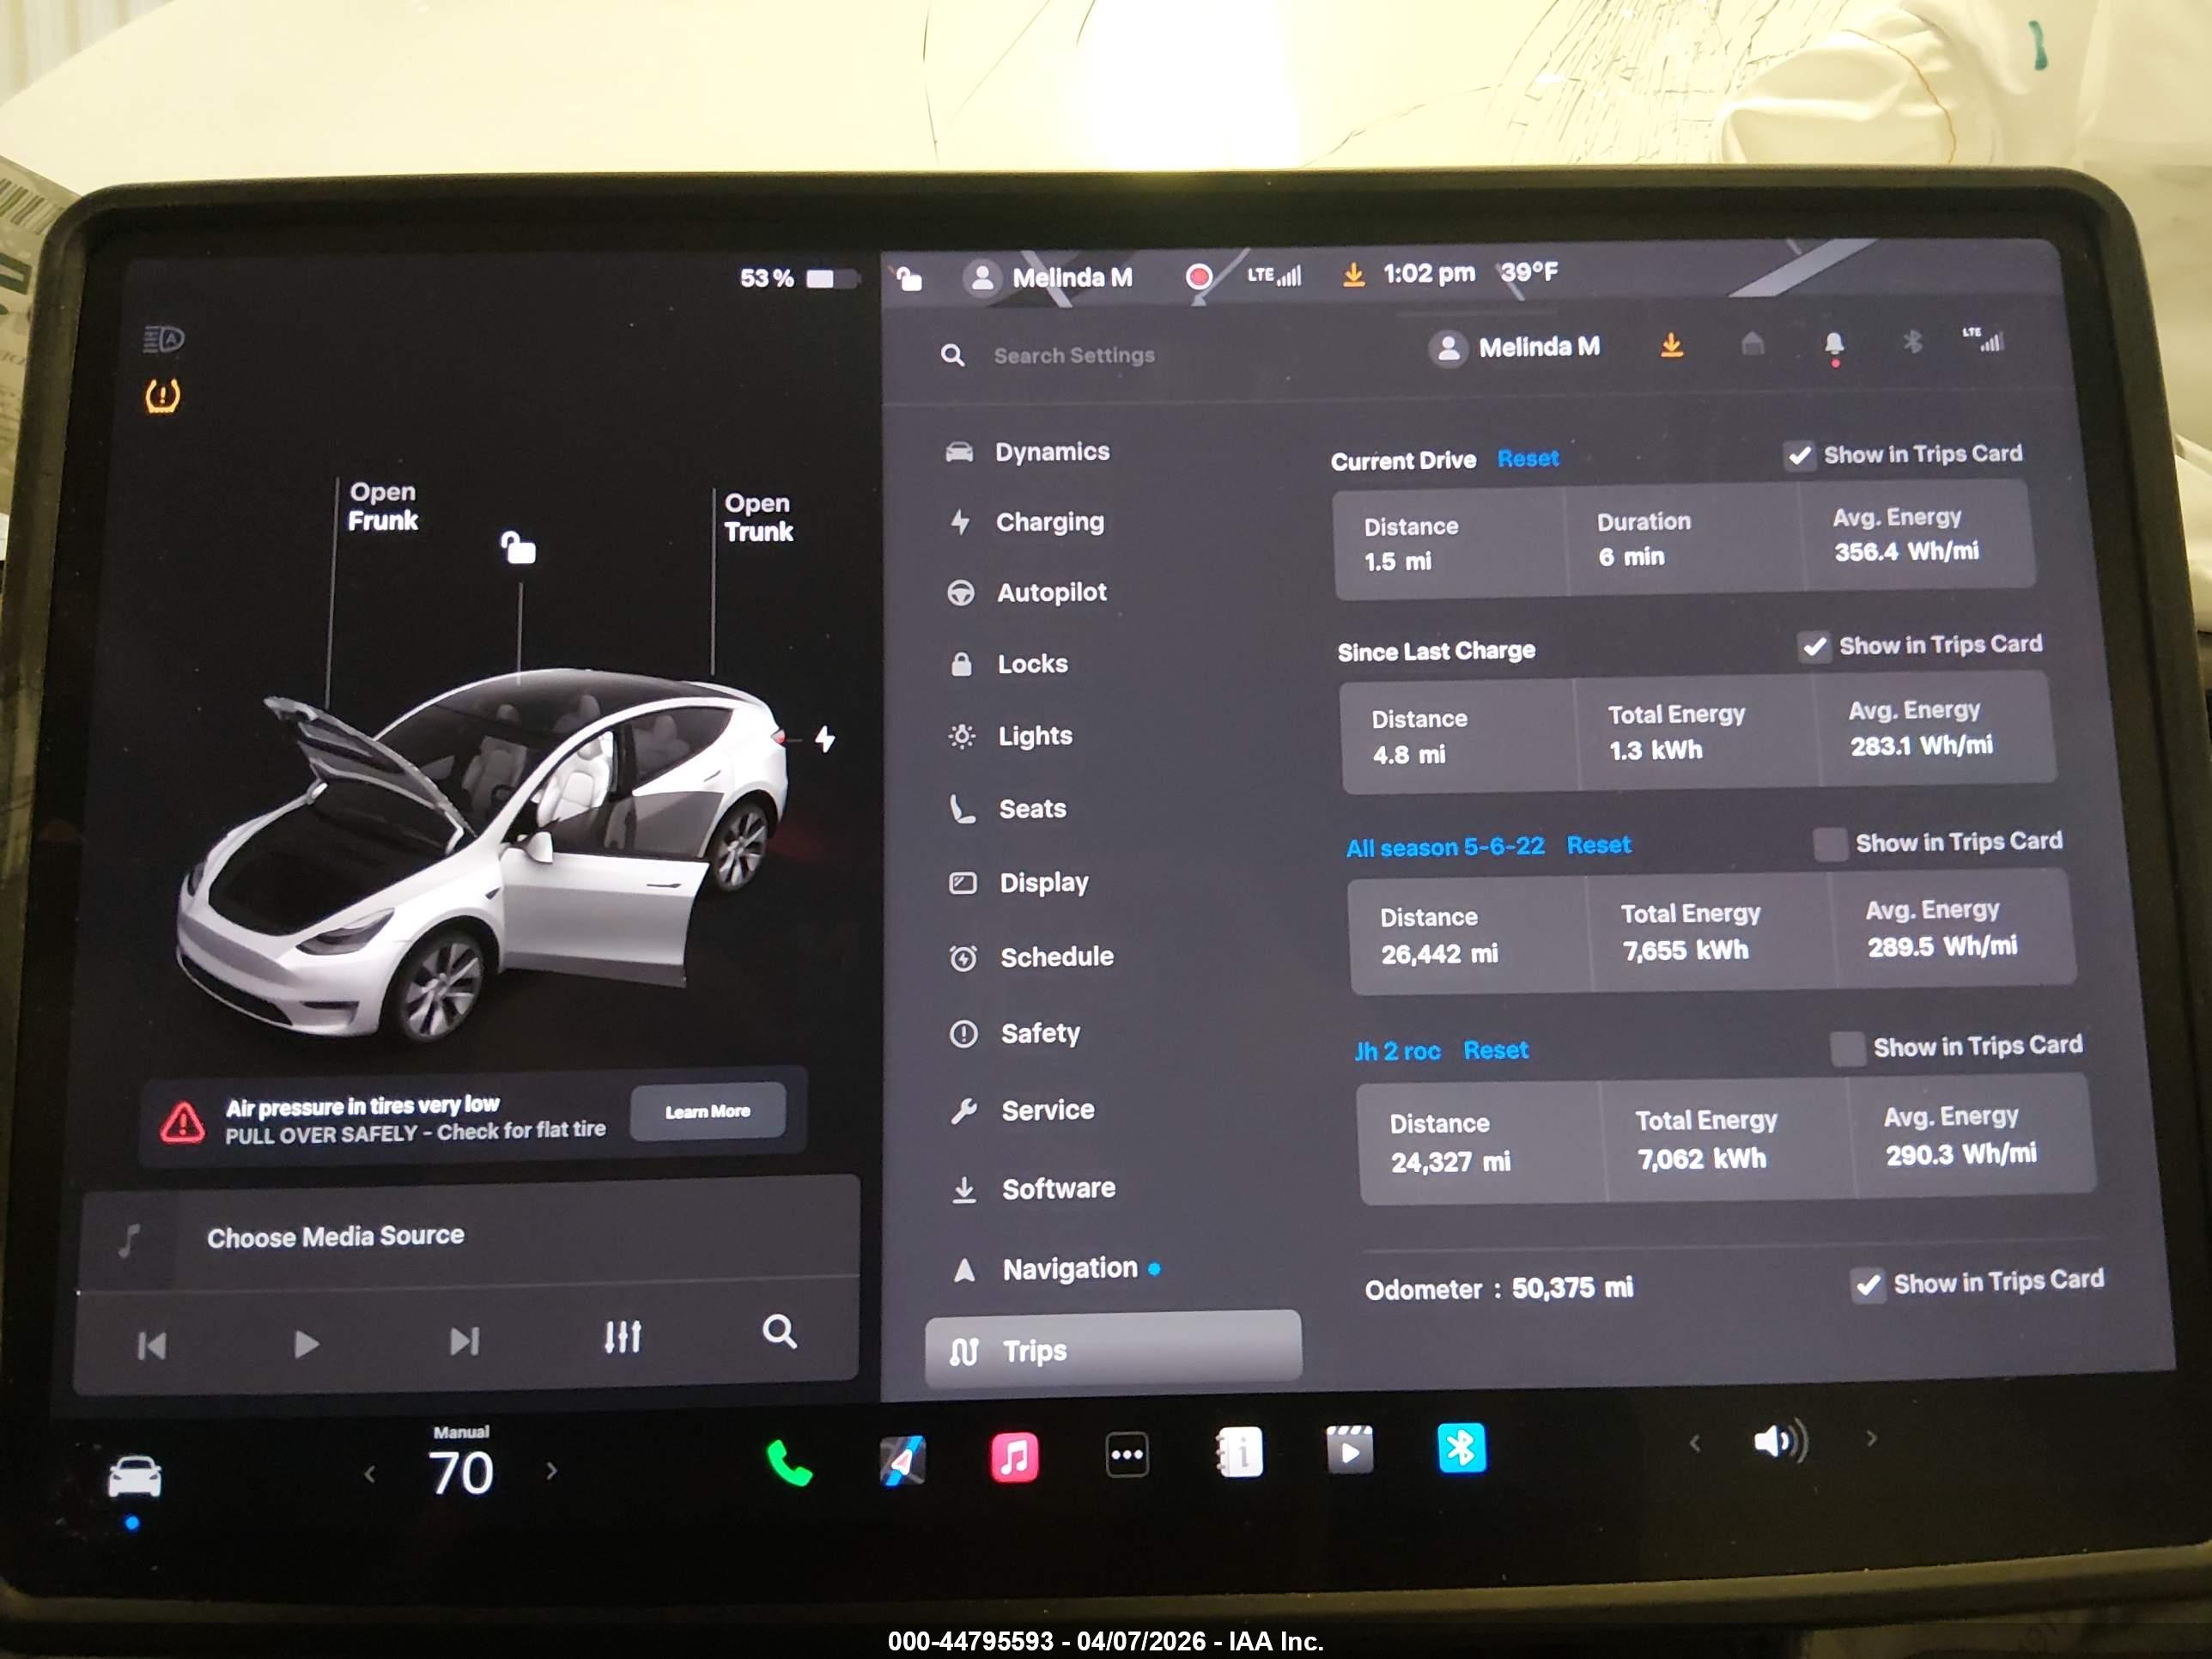Rename the All season 5-6-22 trip
This screenshot has height=1659, width=2212.
coord(1445,847)
